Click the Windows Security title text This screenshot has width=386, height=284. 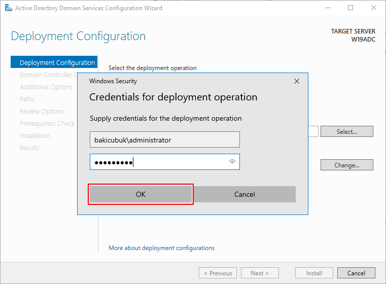pyautogui.click(x=113, y=81)
